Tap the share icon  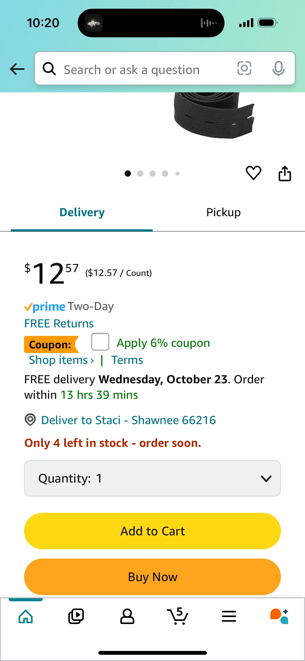coord(285,174)
